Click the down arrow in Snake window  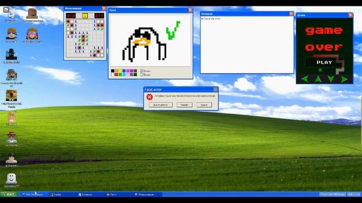point(331,79)
